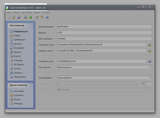Expand the compression type dropdown
Image resolution: width=160 pixels, height=118 pixels.
[x=150, y=67]
